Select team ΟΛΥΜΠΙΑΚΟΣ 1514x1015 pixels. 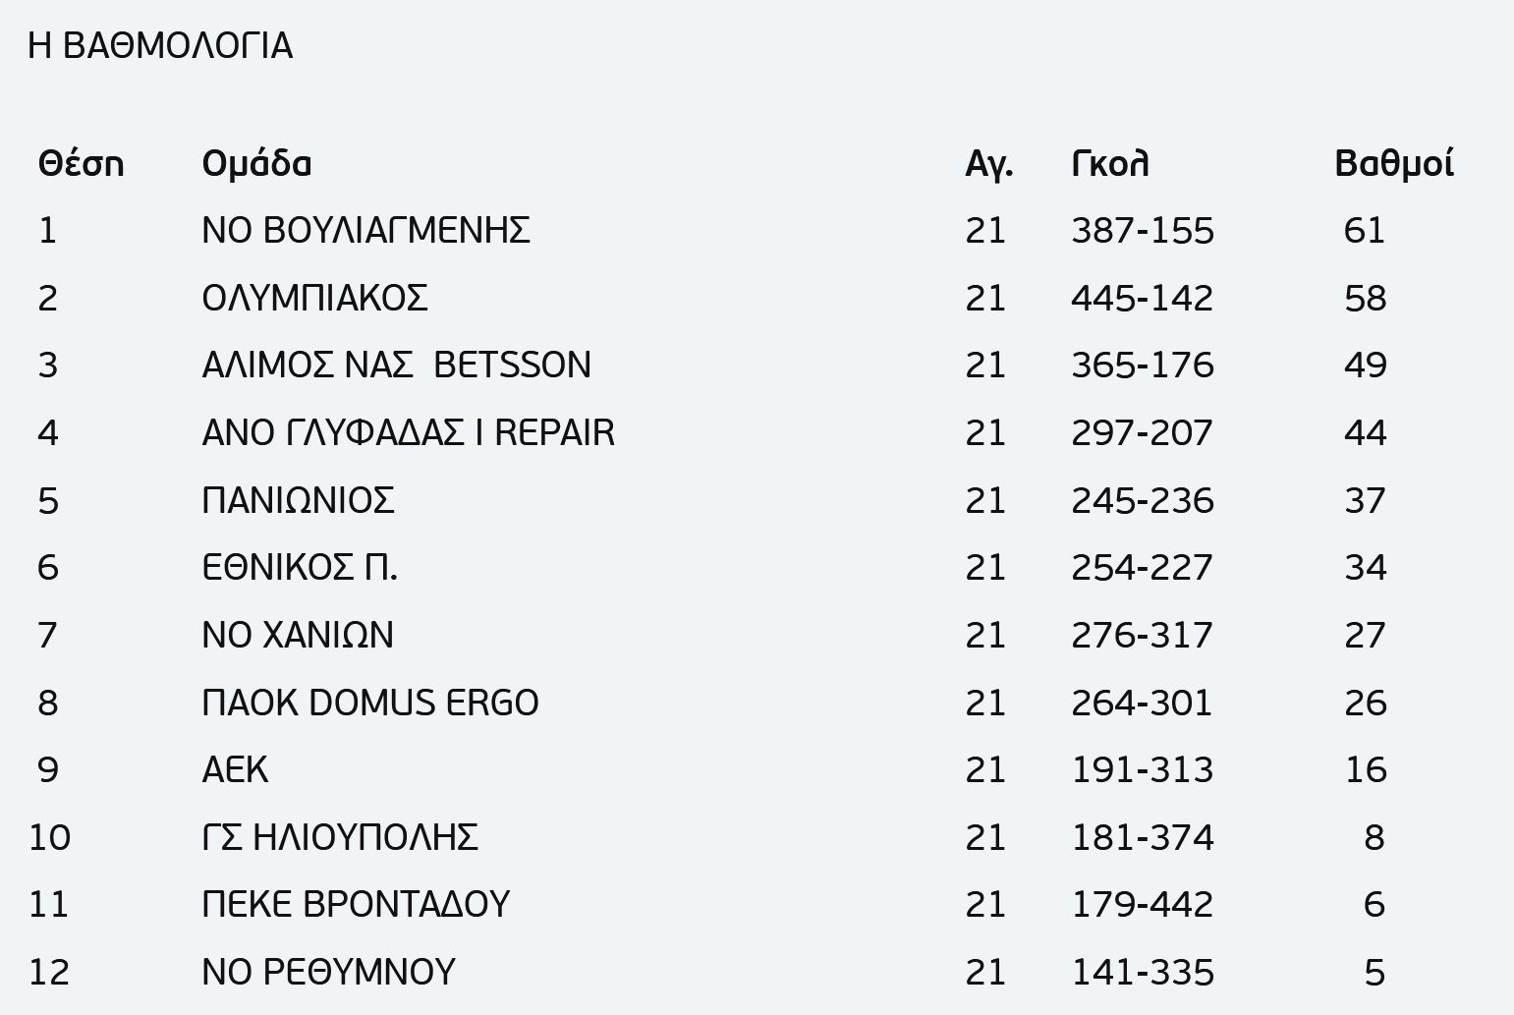pyautogui.click(x=314, y=298)
